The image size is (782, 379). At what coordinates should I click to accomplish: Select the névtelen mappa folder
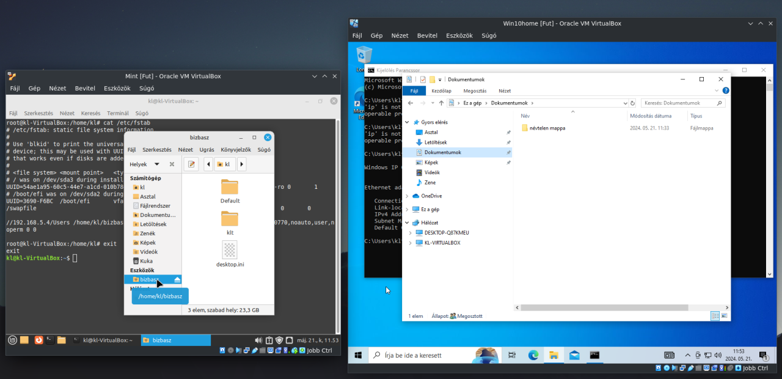click(x=544, y=128)
